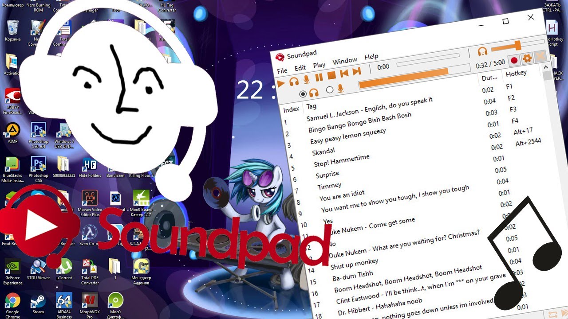Image resolution: width=568 pixels, height=319 pixels.
Task: Open the File menu
Action: [282, 71]
